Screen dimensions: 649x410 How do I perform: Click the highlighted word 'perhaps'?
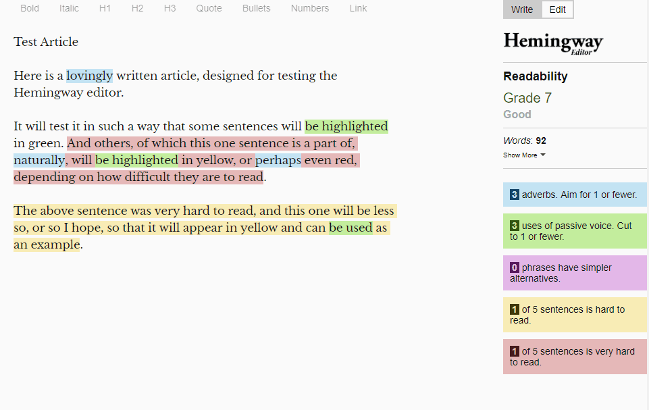point(278,160)
